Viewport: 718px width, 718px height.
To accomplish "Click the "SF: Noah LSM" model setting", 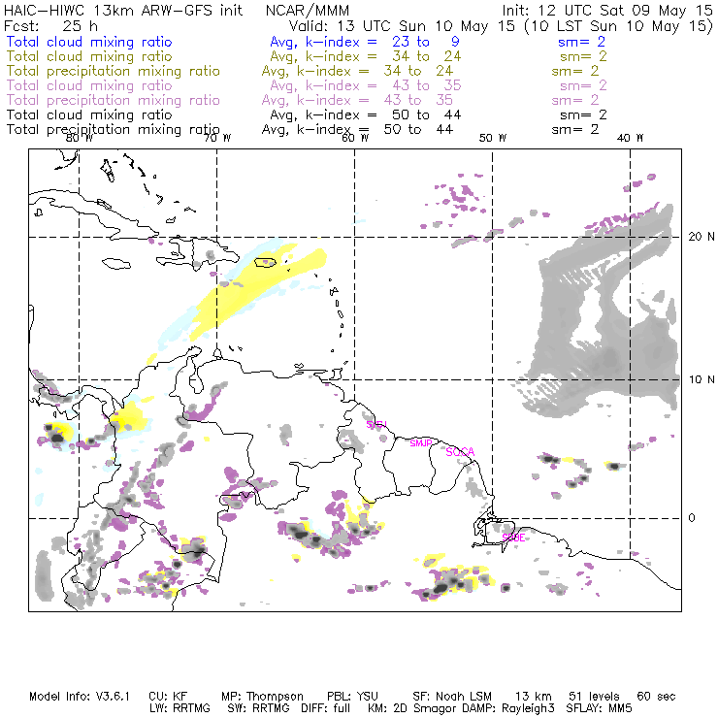I will (x=452, y=697).
